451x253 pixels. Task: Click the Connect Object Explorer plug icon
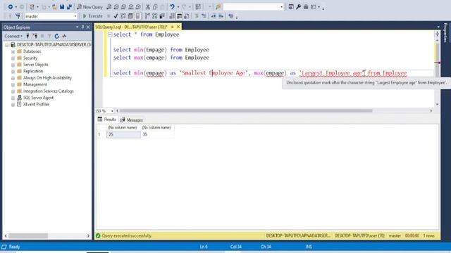point(27,36)
